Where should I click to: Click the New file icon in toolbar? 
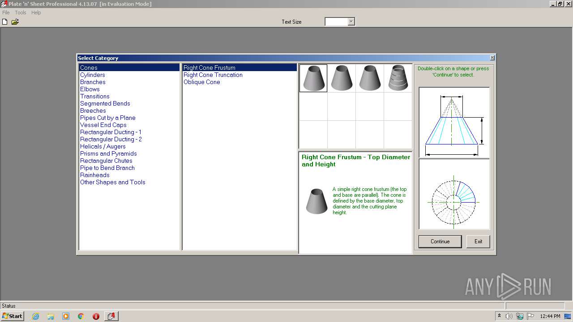click(5, 21)
